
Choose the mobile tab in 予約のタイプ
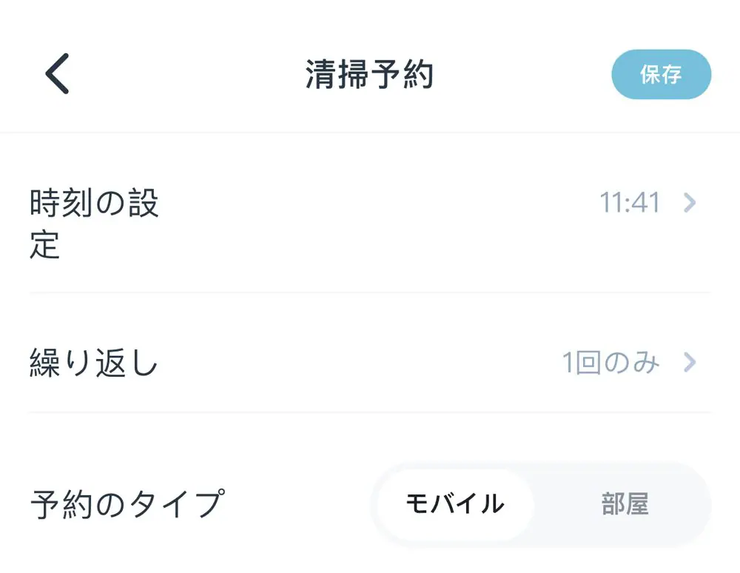(x=454, y=505)
